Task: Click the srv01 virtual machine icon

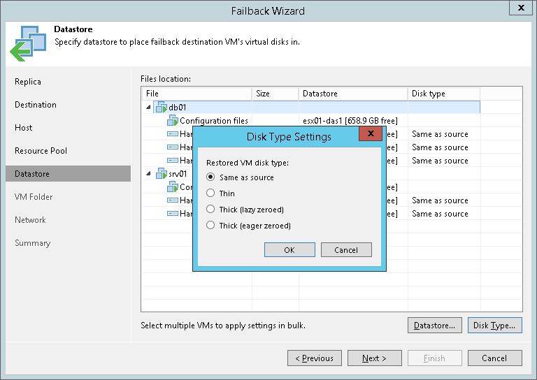Action: pos(161,174)
